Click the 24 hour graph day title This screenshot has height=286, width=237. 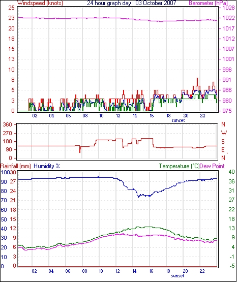[x=131, y=3]
